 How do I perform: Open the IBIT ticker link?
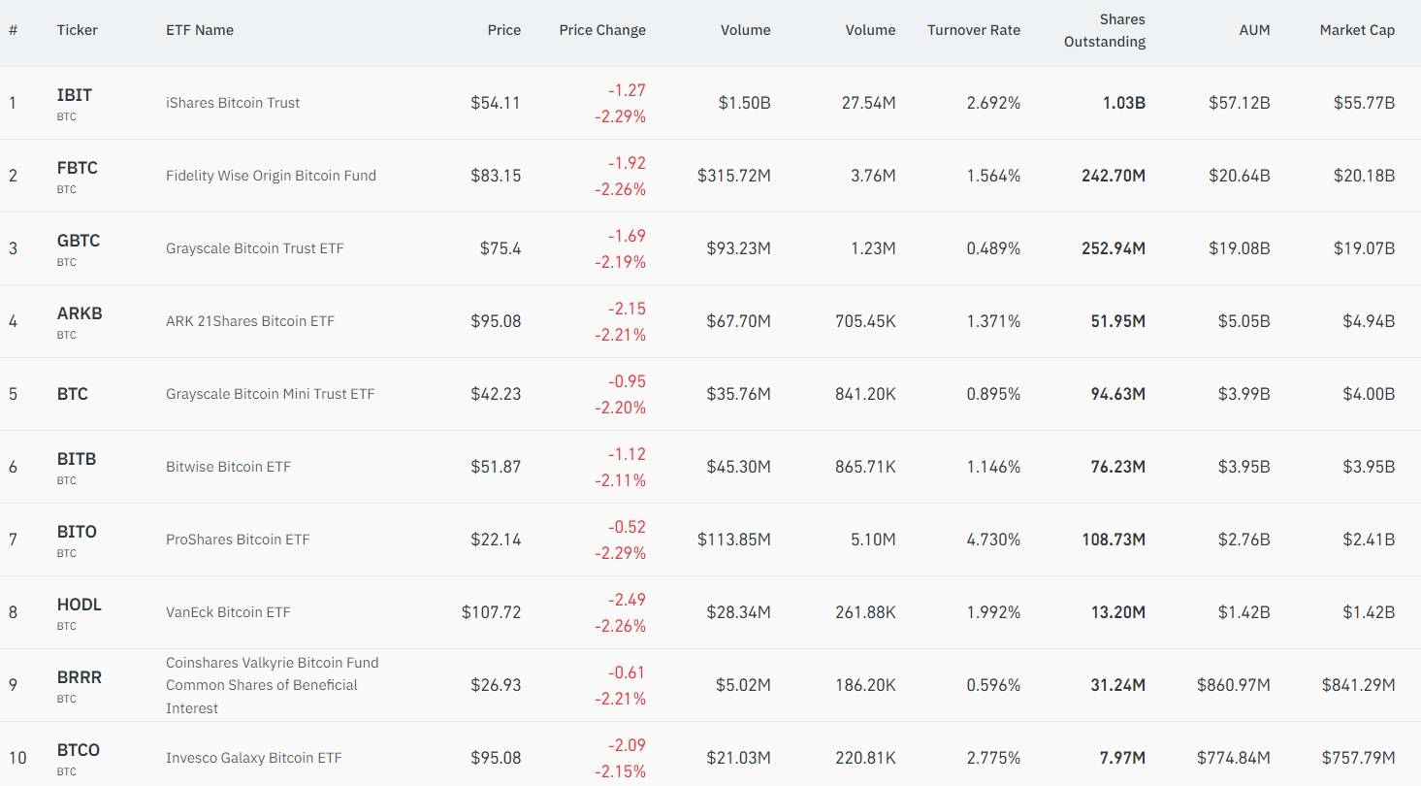click(x=75, y=95)
